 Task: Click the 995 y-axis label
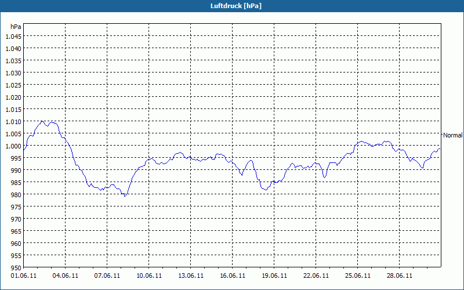pyautogui.click(x=17, y=158)
